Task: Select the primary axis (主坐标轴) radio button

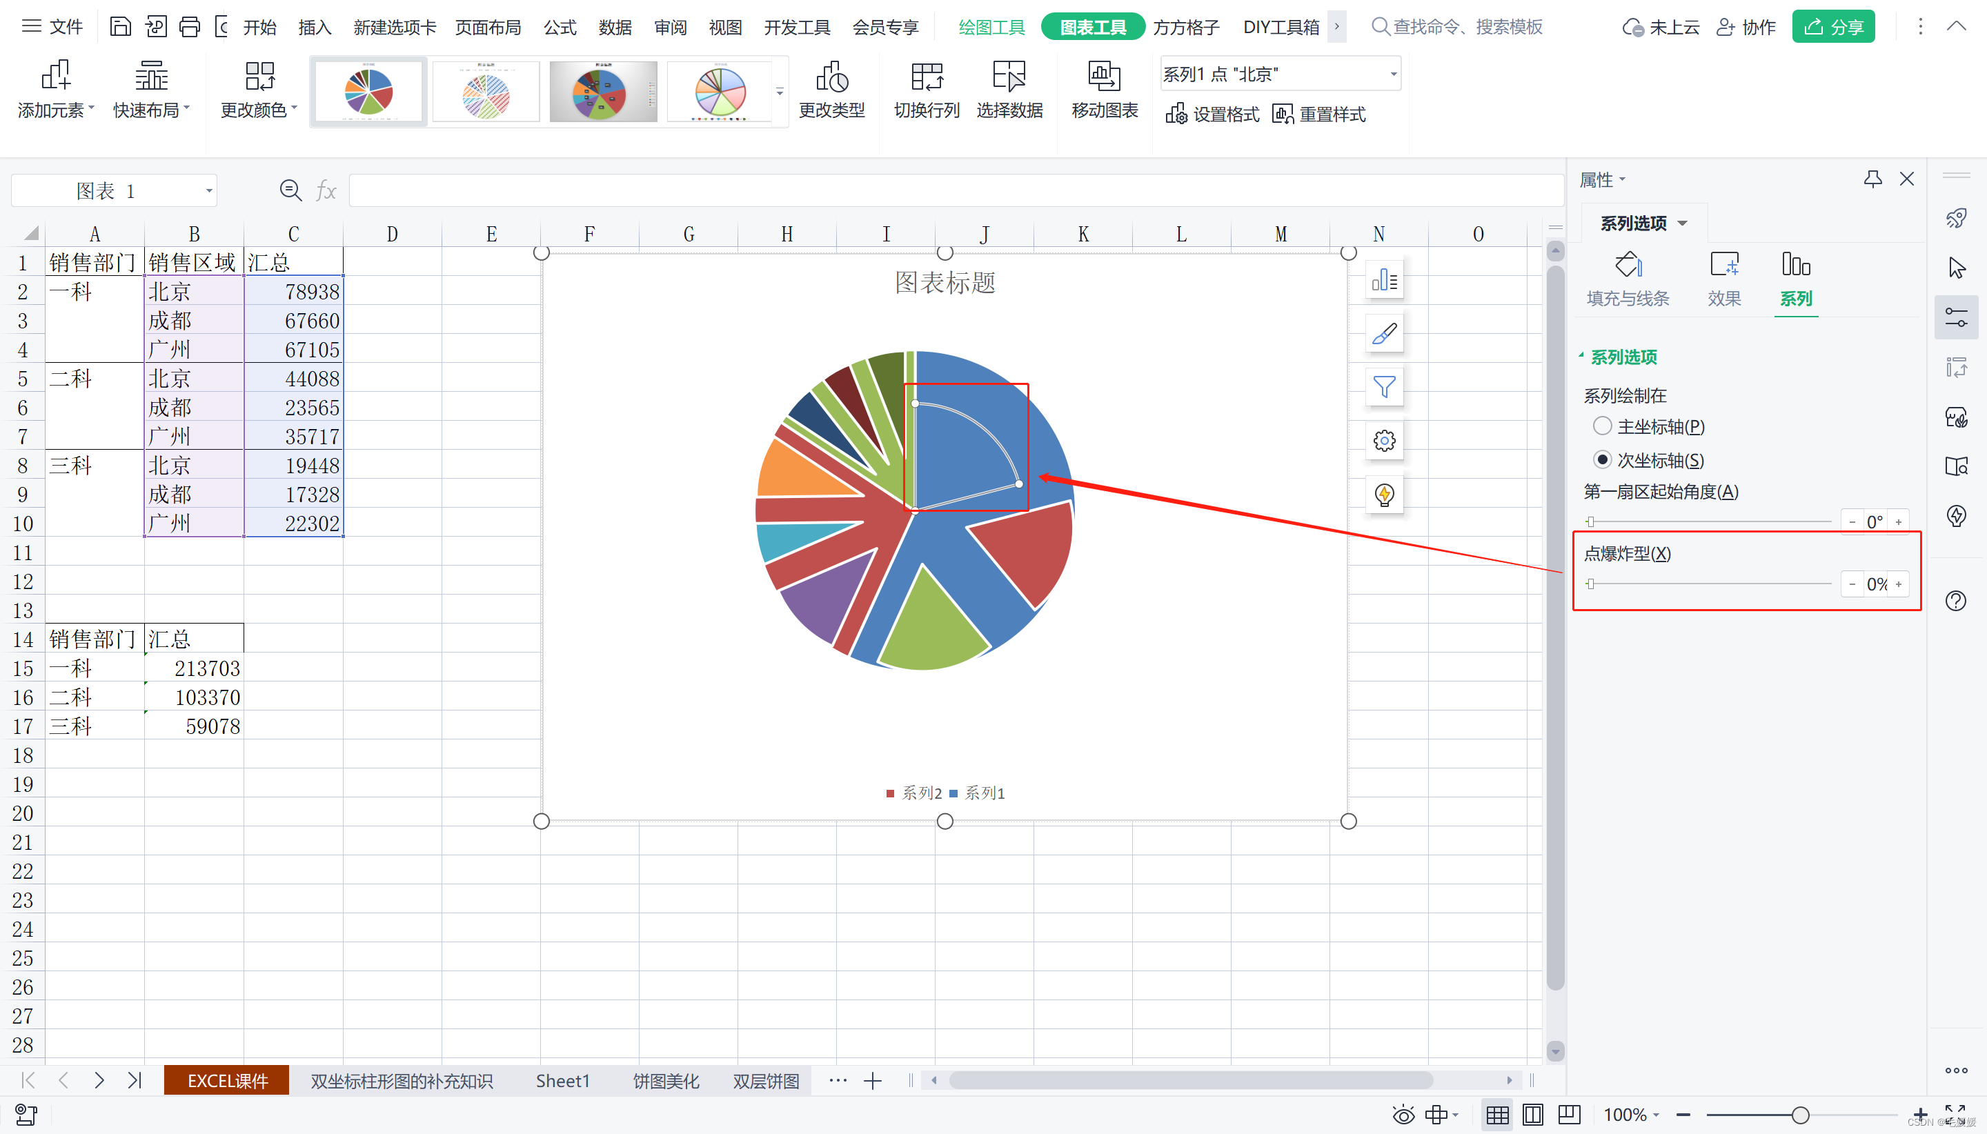Action: [1601, 426]
